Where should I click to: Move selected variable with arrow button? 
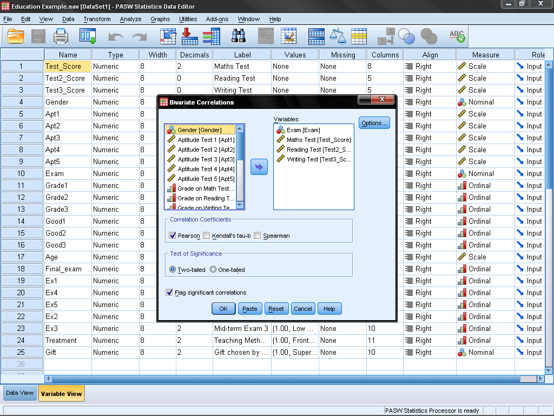(259, 167)
